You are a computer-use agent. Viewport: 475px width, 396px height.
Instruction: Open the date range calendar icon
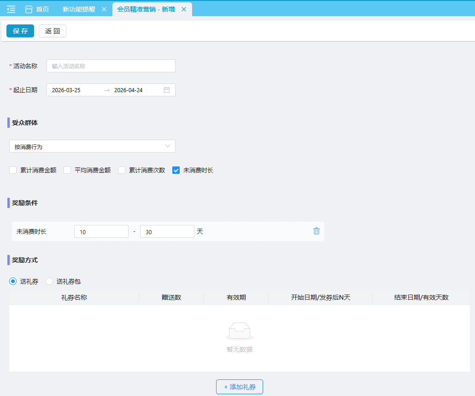tap(167, 90)
